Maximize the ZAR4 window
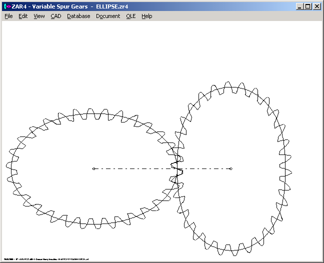Image resolution: width=324 pixels, height=263 pixels. [308, 6]
